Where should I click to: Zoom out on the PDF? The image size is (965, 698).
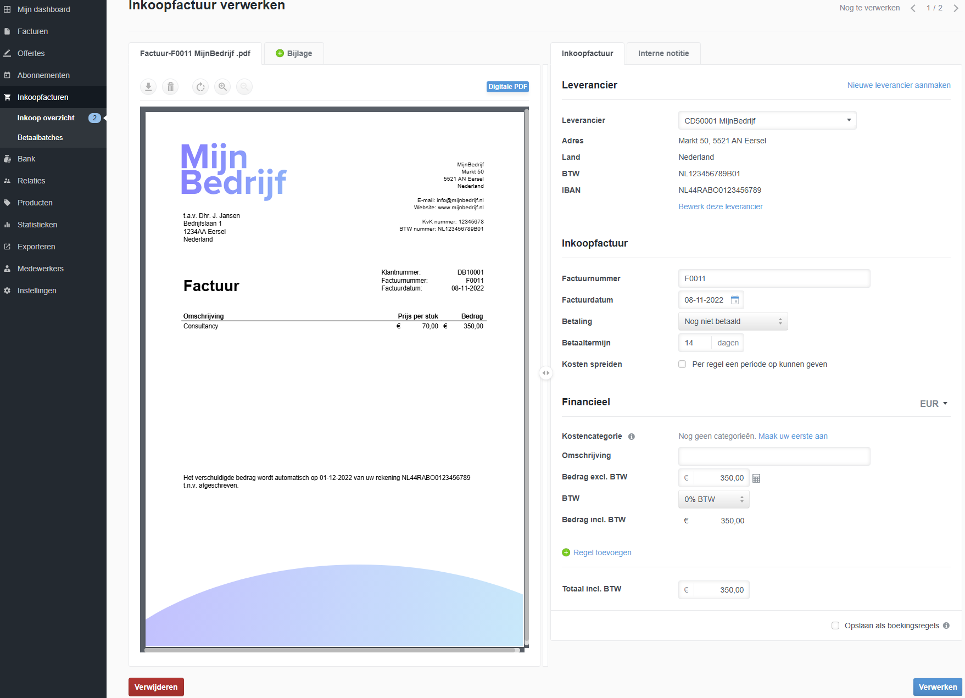[x=244, y=87]
